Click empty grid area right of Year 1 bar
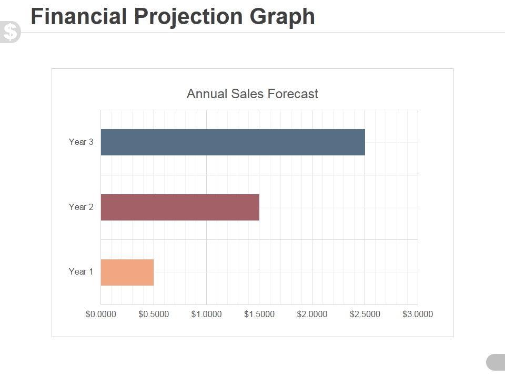Screen dimensions: 505x378 (x=284, y=272)
